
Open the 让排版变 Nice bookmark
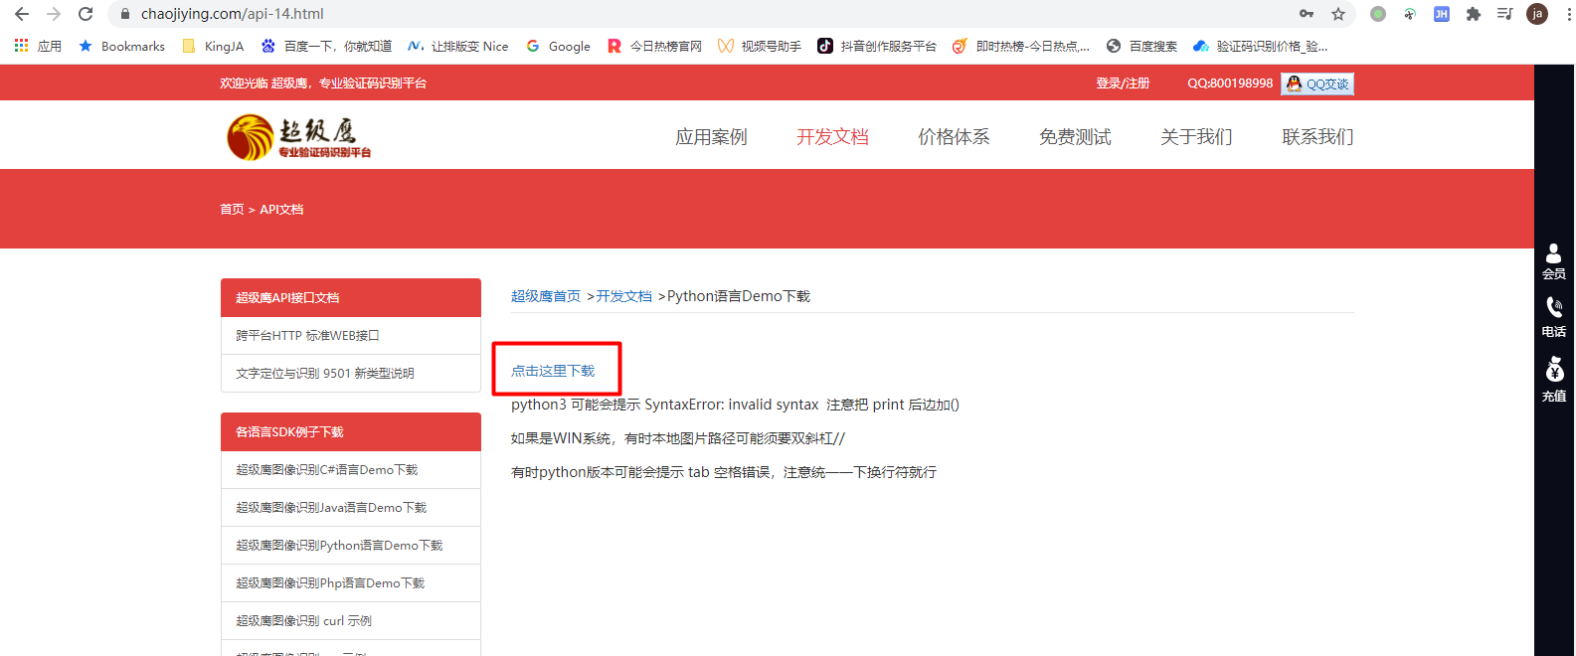click(x=458, y=46)
